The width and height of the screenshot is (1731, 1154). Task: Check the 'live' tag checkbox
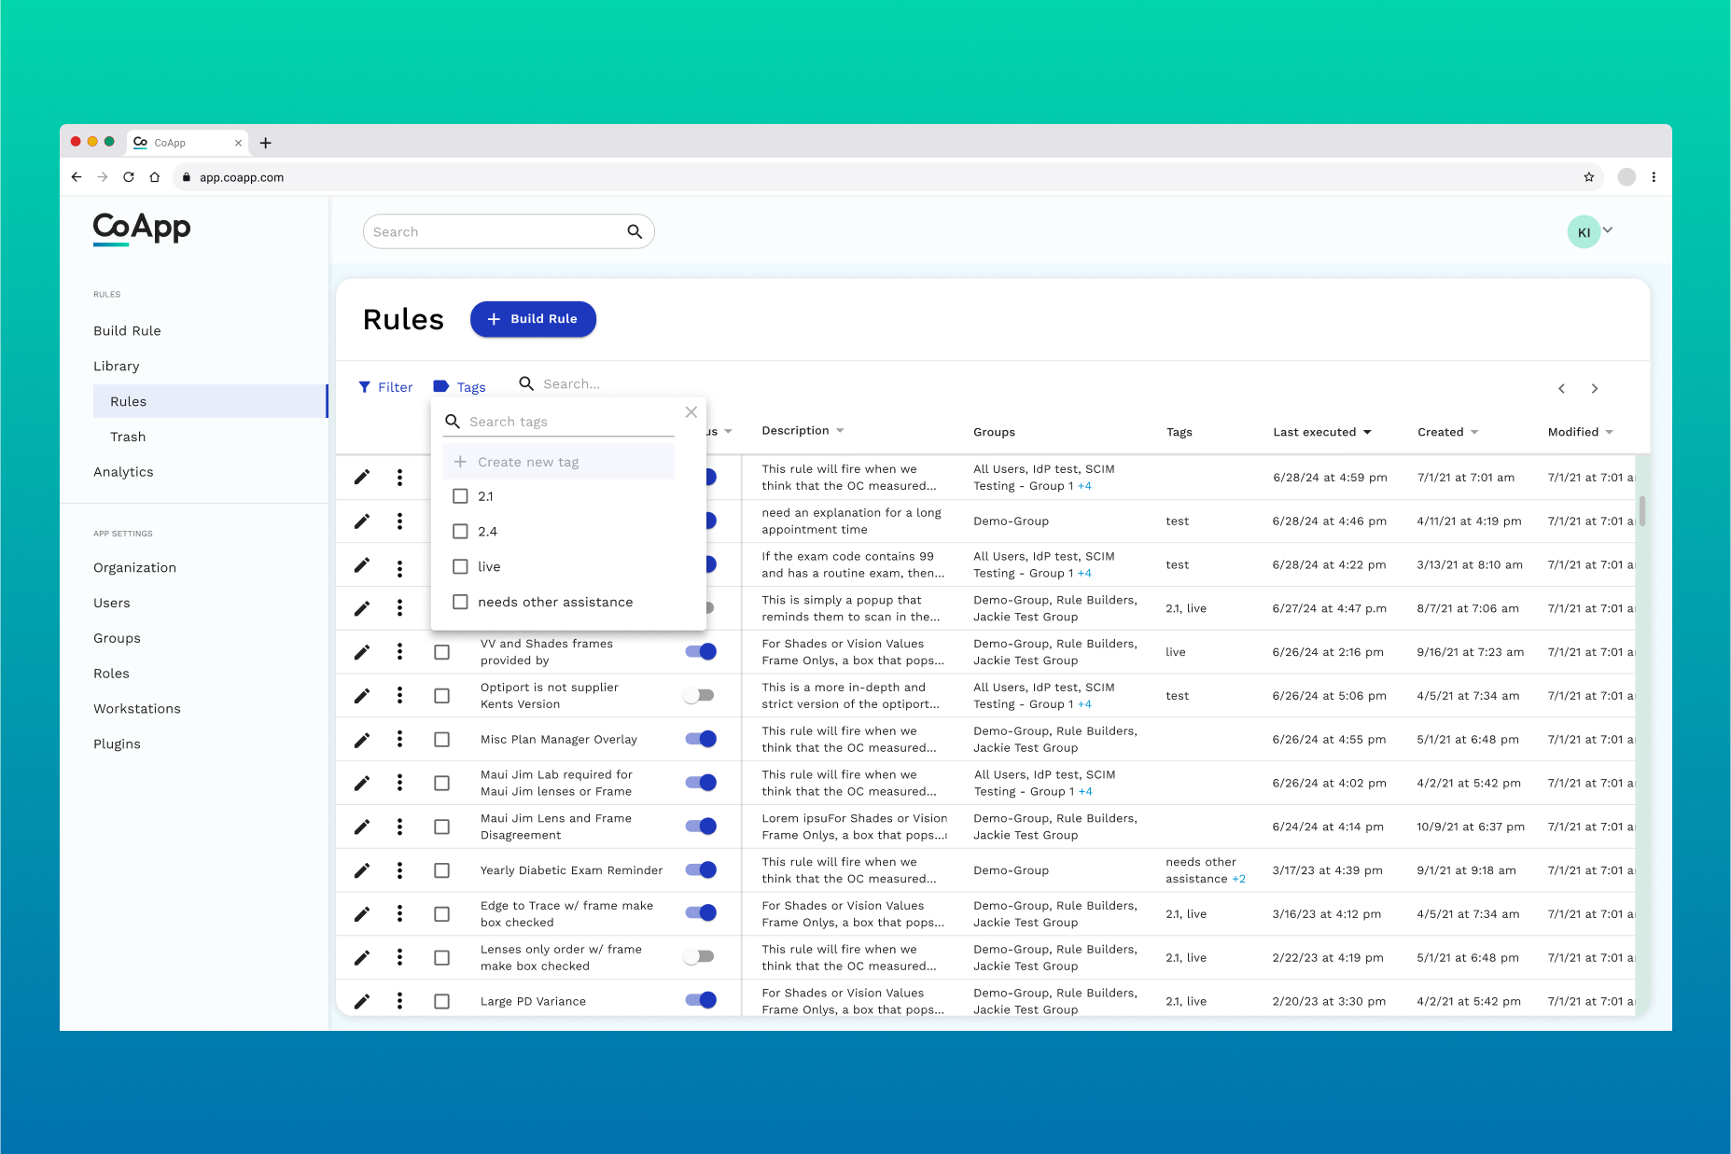(460, 566)
